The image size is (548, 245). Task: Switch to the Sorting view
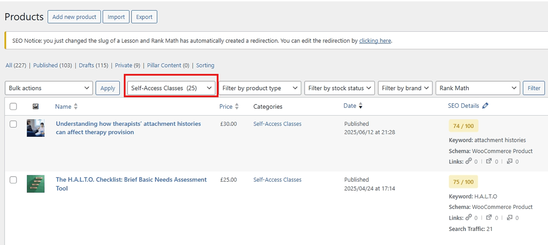(x=205, y=65)
